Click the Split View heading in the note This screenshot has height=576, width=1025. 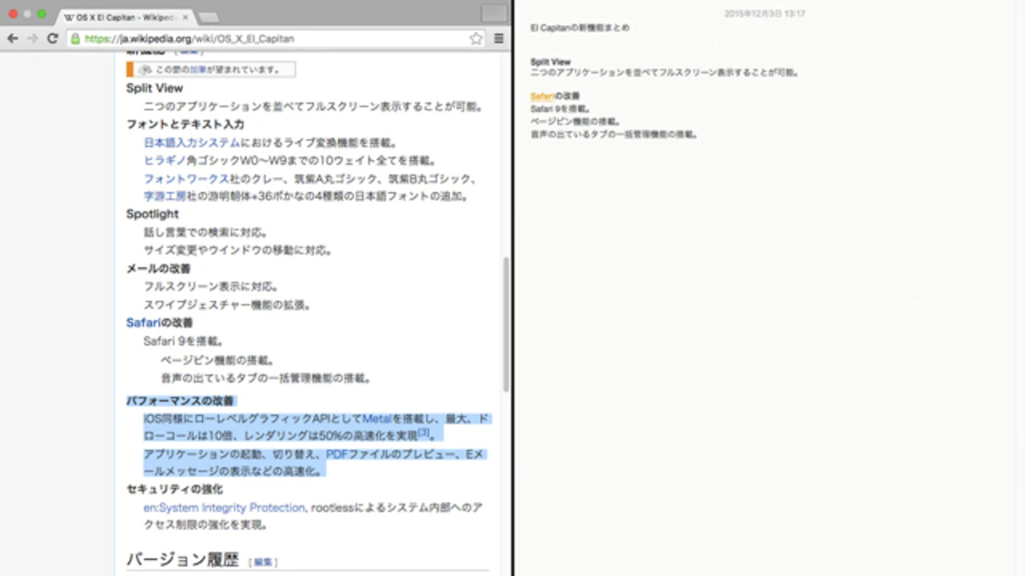click(550, 62)
